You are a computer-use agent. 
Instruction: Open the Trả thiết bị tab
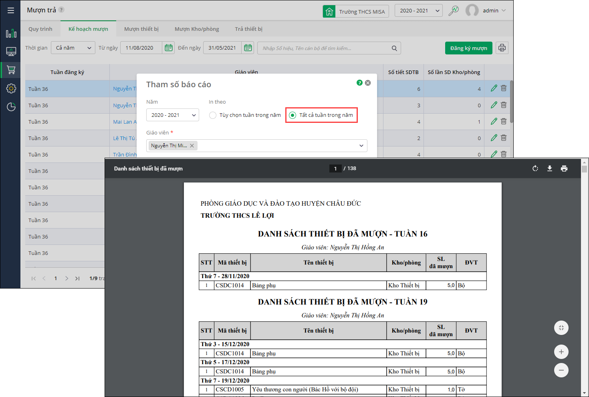click(248, 29)
